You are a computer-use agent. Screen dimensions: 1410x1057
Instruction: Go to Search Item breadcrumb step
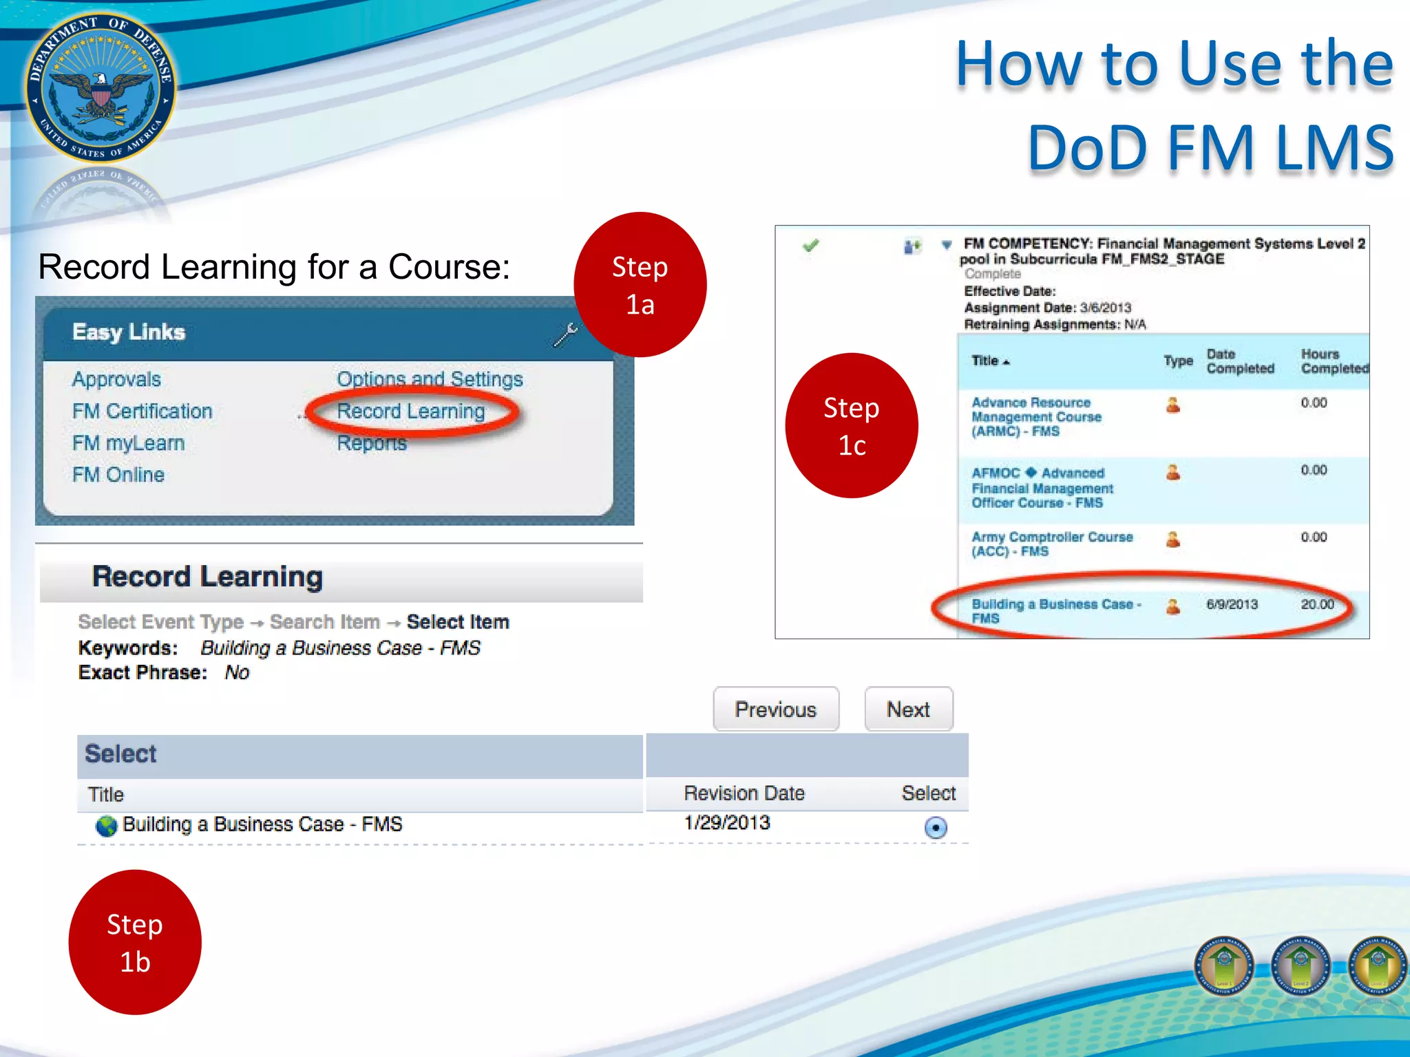(324, 622)
